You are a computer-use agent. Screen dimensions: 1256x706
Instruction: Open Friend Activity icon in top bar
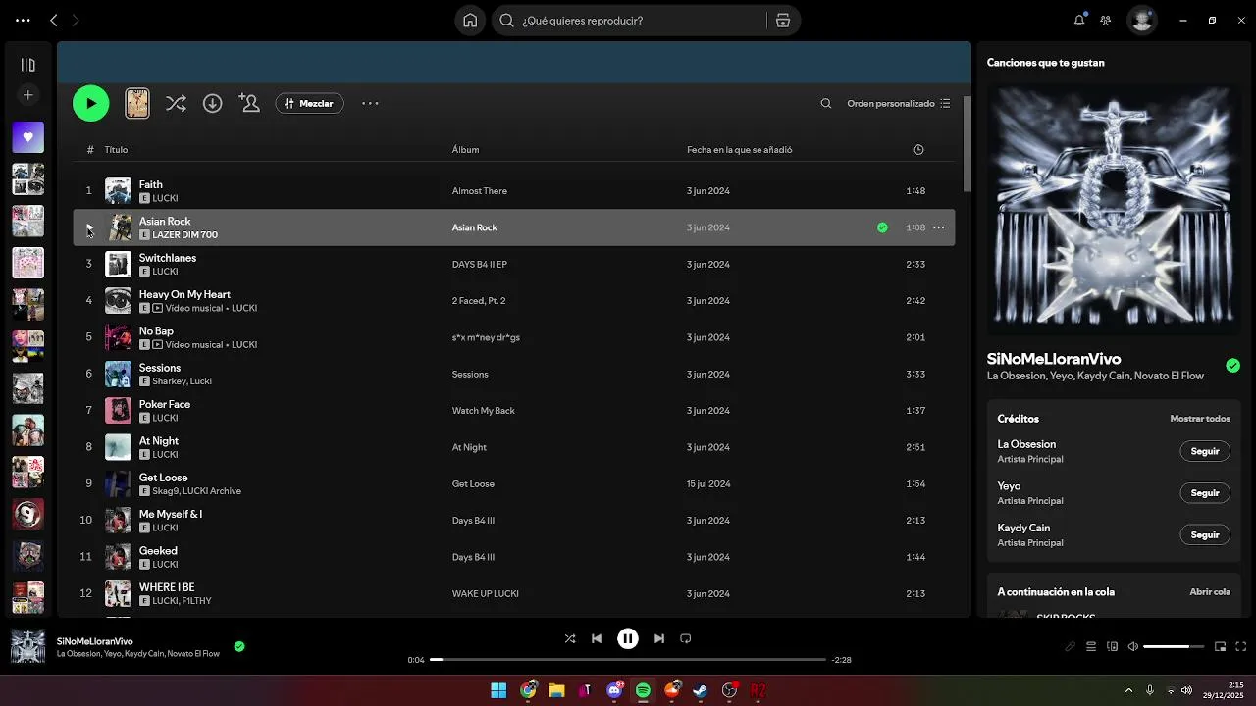click(x=1106, y=20)
